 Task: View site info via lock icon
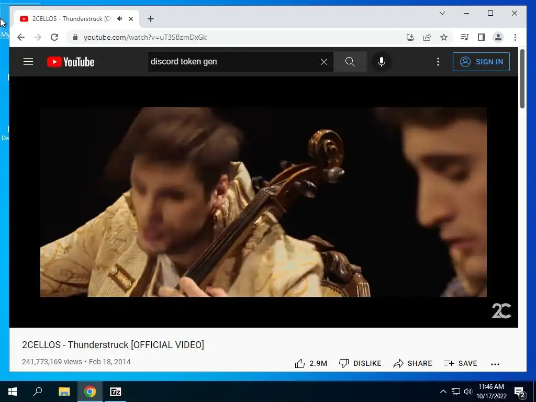(x=75, y=37)
